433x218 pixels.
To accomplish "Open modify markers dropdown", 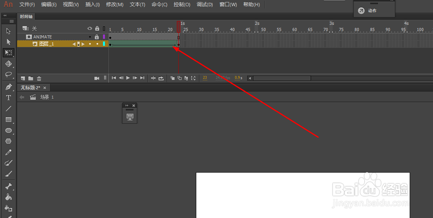I will [x=193, y=78].
